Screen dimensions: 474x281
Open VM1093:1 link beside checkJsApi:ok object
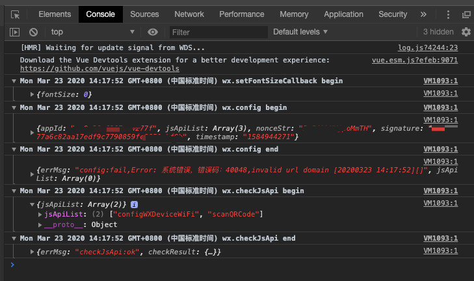pos(440,250)
